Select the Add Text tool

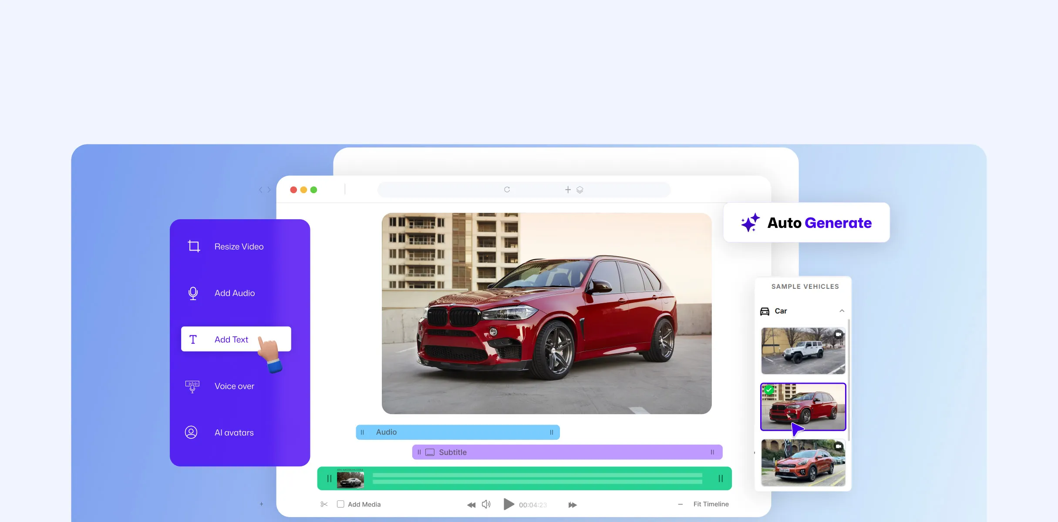(x=231, y=339)
